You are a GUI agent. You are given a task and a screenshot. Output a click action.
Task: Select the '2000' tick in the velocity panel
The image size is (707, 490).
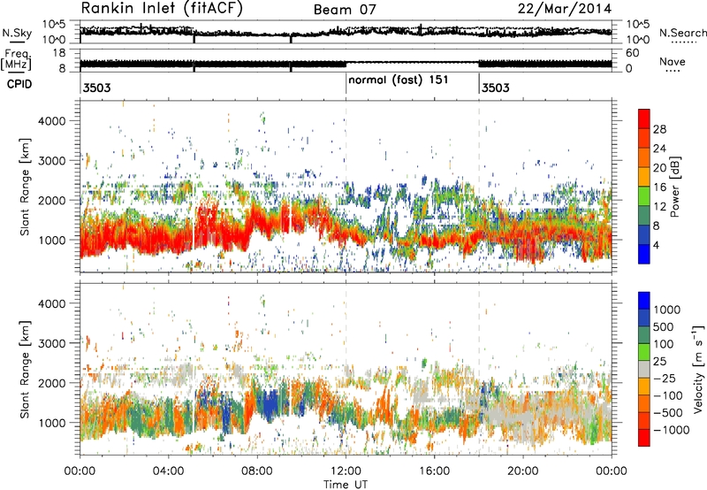(52, 383)
